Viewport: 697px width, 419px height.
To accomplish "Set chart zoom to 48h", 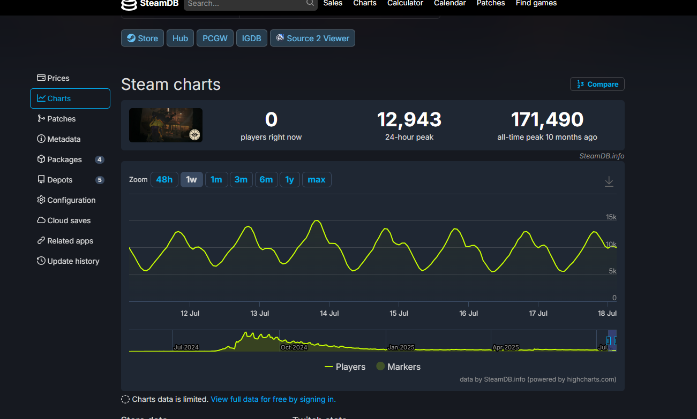I will coord(164,179).
